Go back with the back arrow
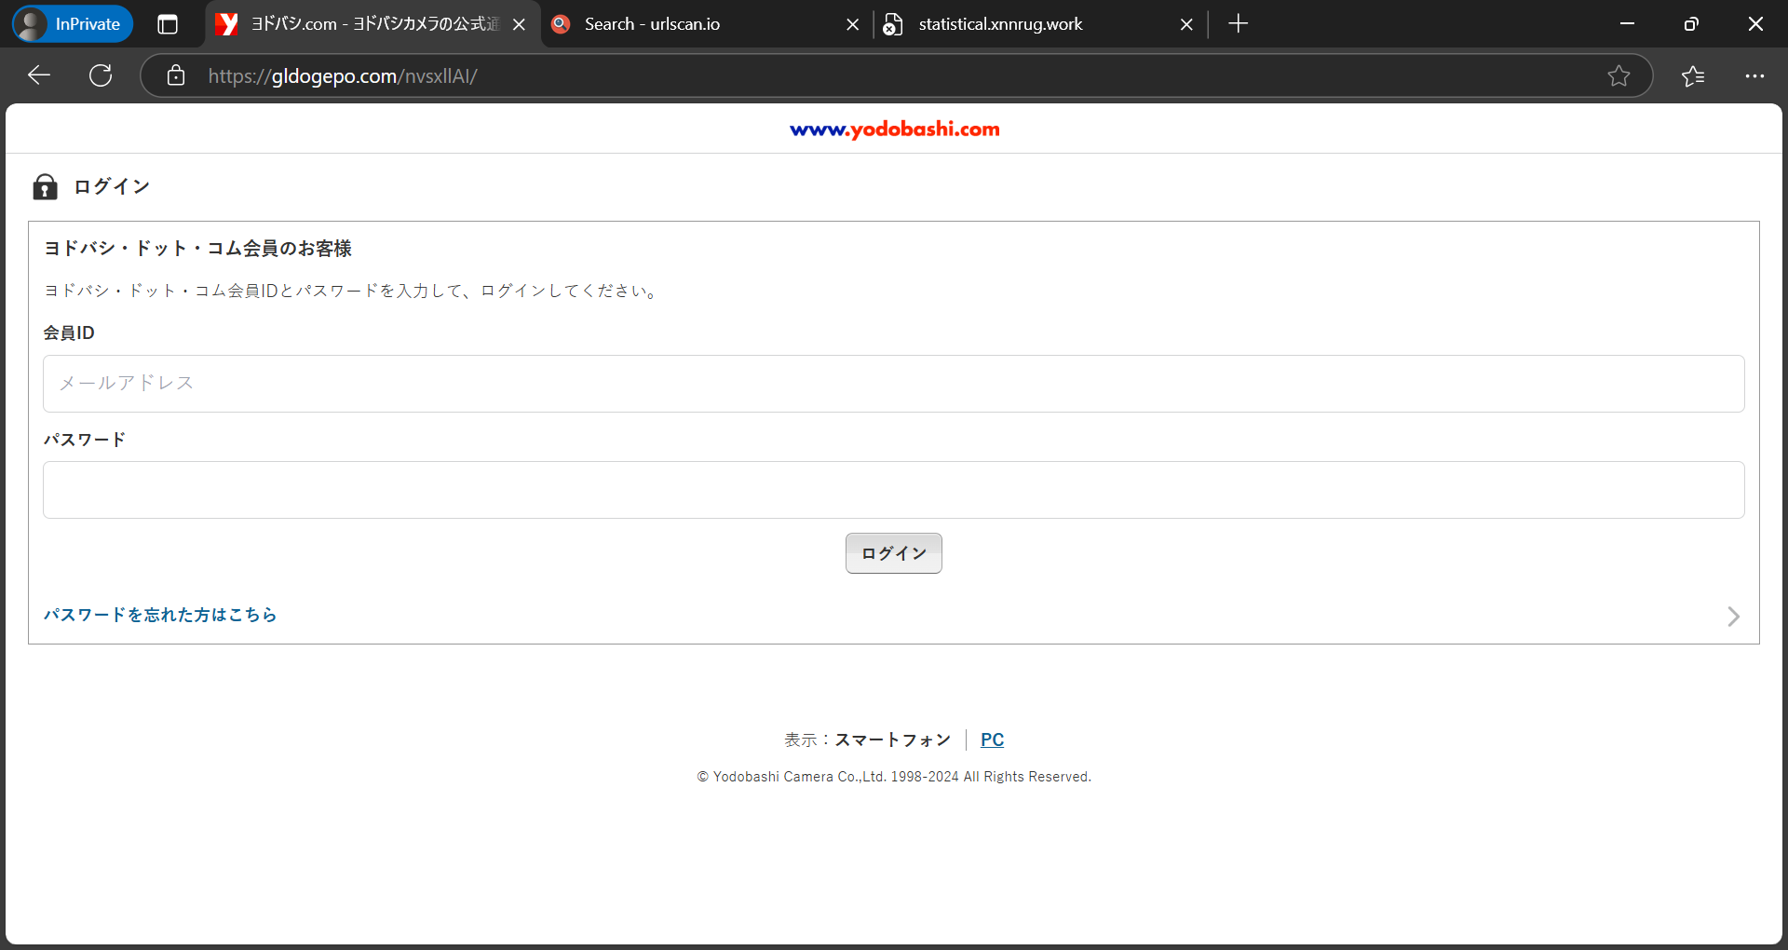The width and height of the screenshot is (1788, 950). [x=39, y=75]
